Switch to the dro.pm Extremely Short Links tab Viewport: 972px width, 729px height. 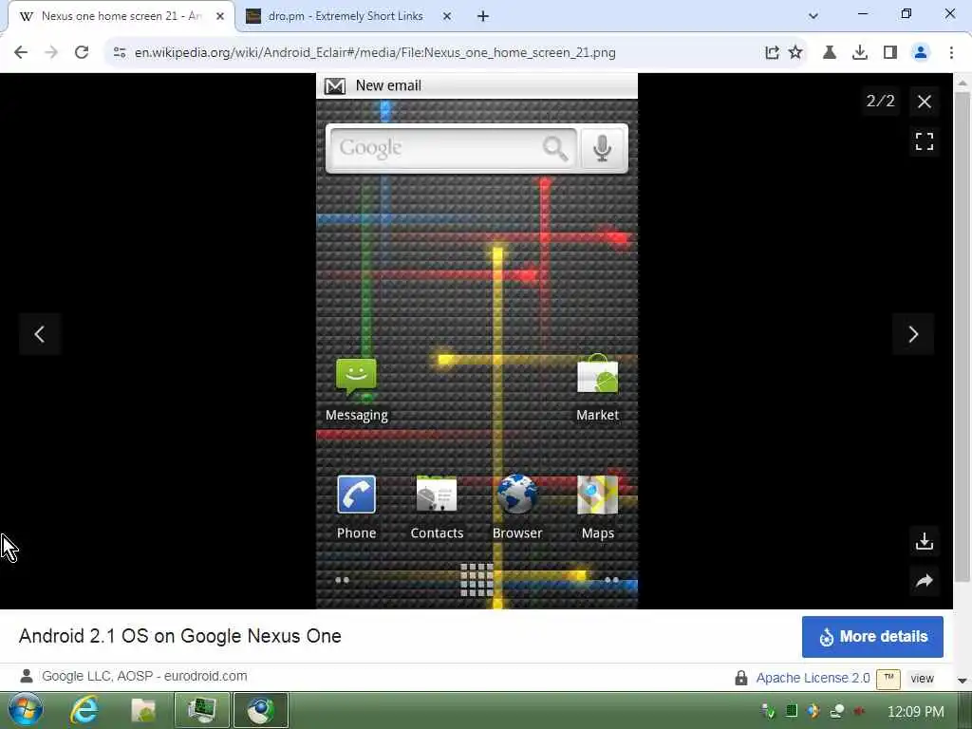[x=346, y=16]
